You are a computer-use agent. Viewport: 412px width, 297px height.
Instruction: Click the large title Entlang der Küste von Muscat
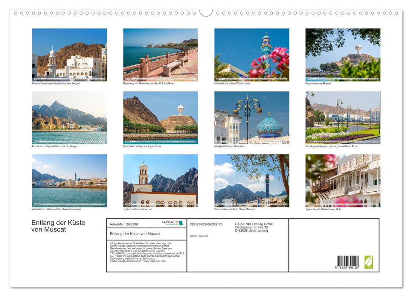click(58, 226)
